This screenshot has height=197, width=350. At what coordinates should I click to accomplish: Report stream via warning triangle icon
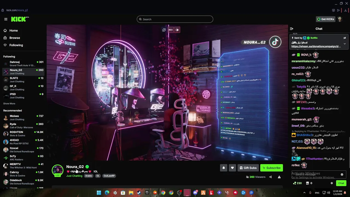pos(279,177)
